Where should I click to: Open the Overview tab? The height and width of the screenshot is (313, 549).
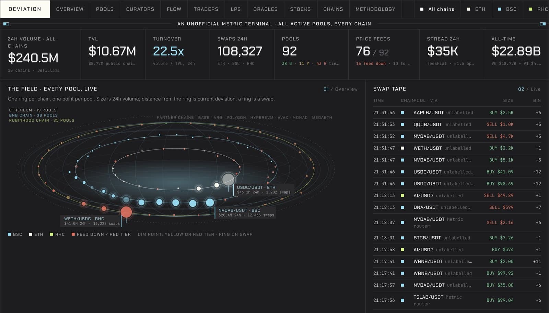(x=70, y=9)
